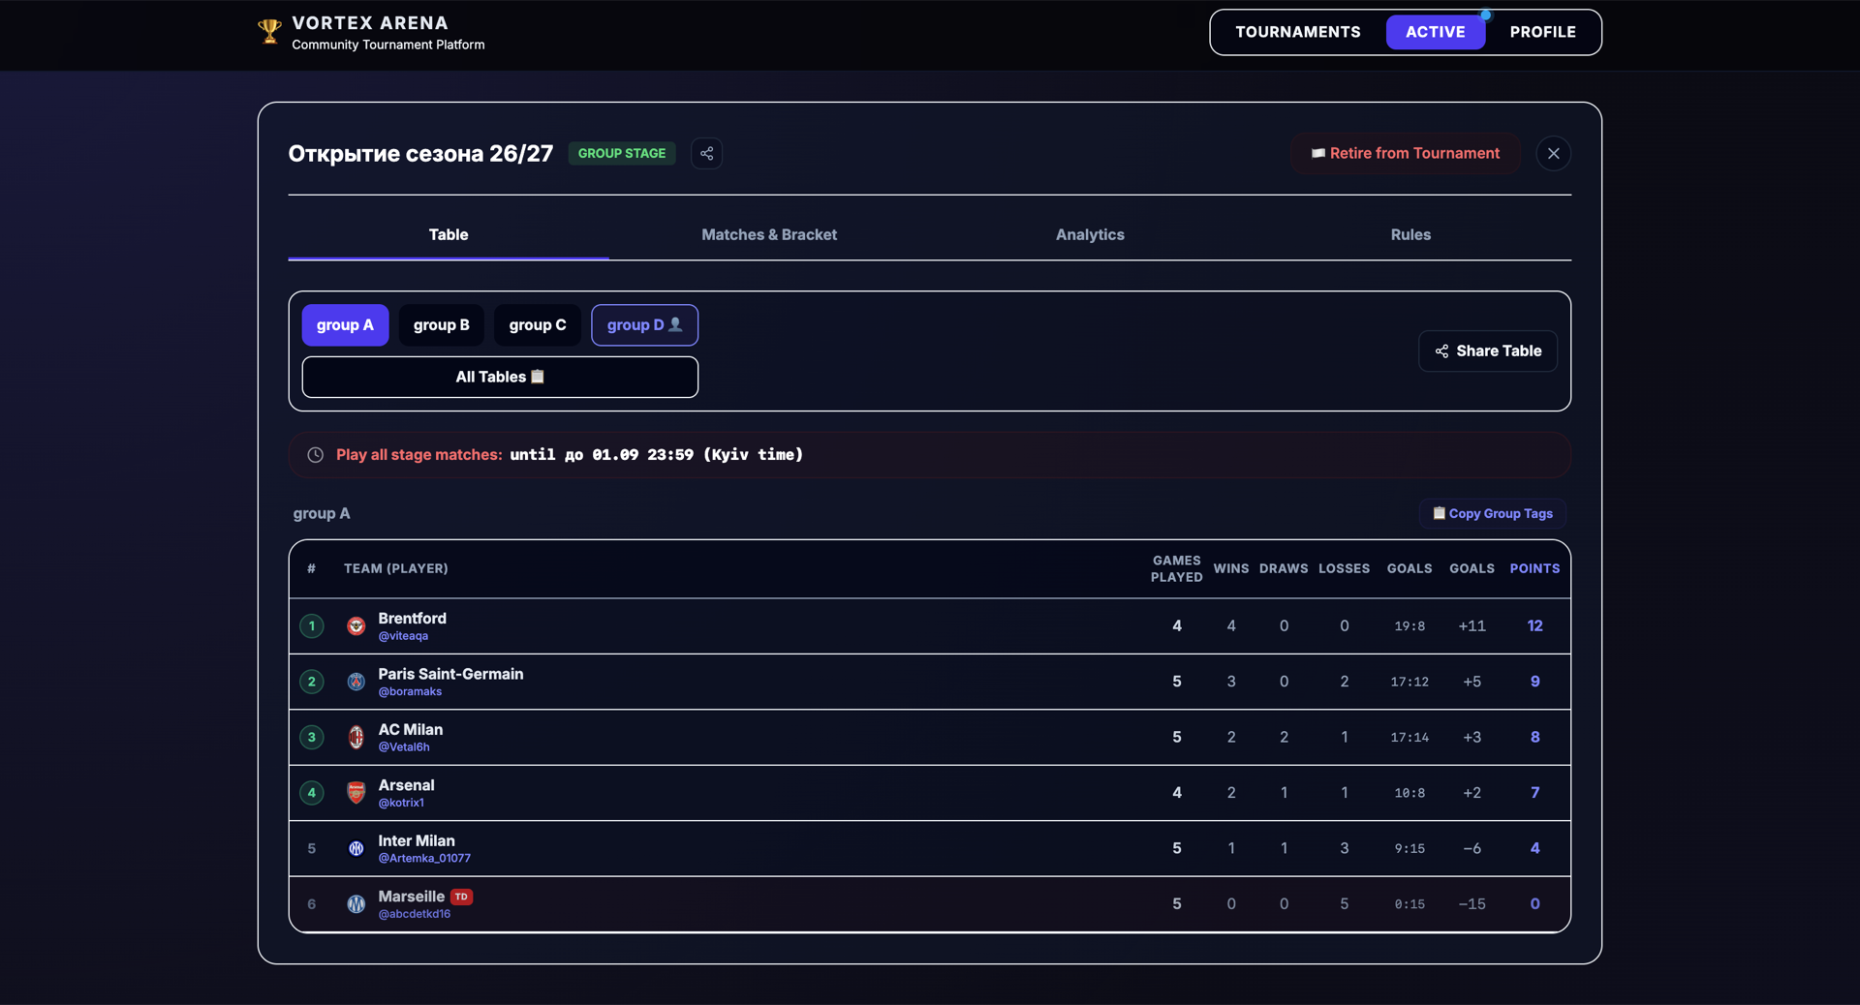Click the Paris Saint-Germain club crest
The image size is (1860, 1005).
(356, 682)
